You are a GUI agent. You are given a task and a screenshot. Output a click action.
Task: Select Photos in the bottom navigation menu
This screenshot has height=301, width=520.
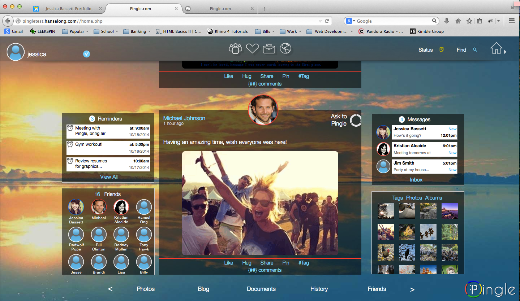point(145,289)
